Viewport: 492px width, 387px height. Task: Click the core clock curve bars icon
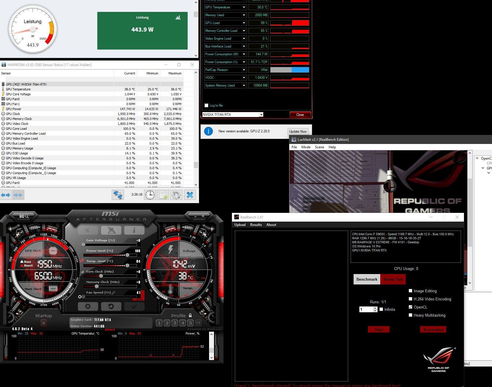click(x=82, y=272)
